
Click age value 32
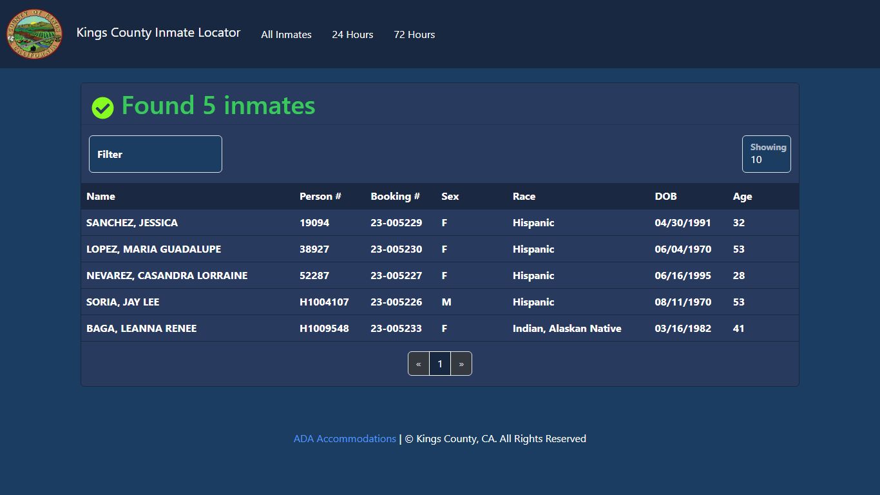[x=739, y=223]
